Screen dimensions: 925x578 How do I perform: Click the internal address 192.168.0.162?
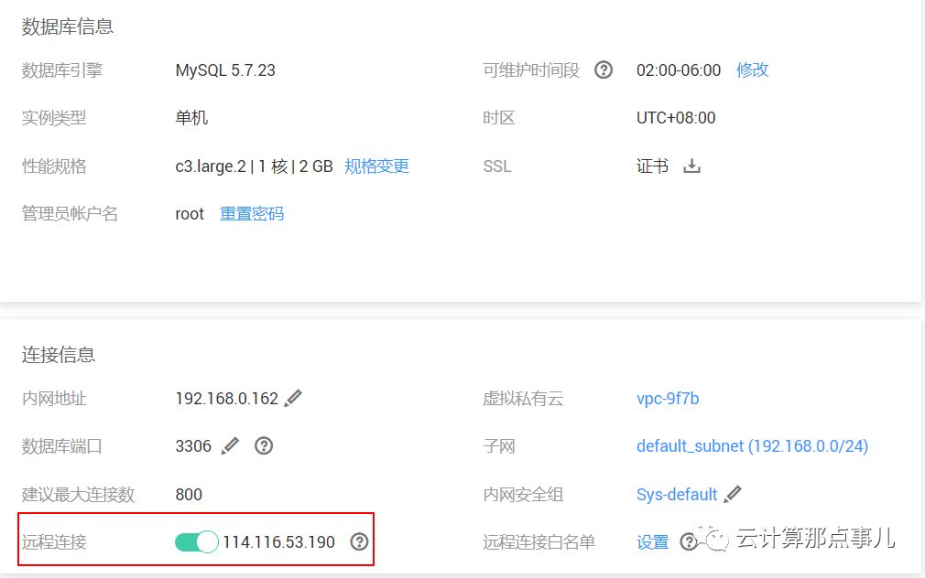tap(226, 398)
